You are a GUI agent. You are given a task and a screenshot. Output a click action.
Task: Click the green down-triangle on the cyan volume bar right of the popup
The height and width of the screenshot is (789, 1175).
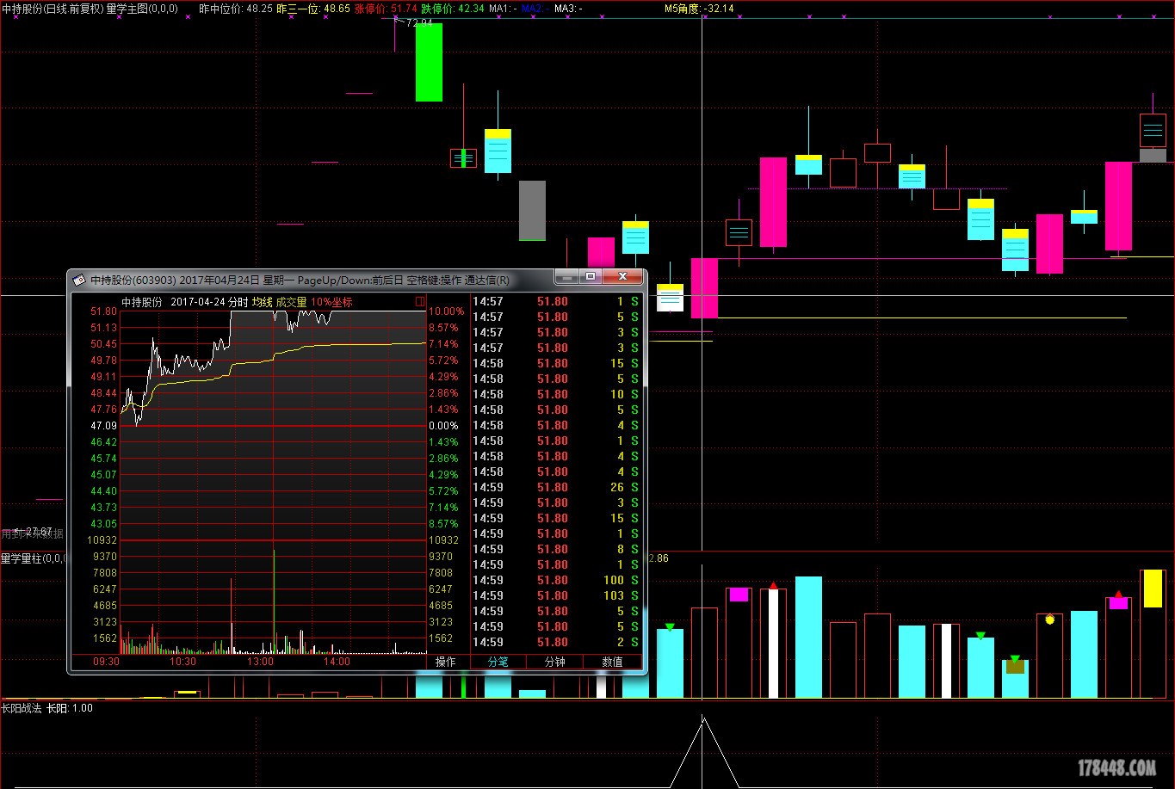point(670,627)
